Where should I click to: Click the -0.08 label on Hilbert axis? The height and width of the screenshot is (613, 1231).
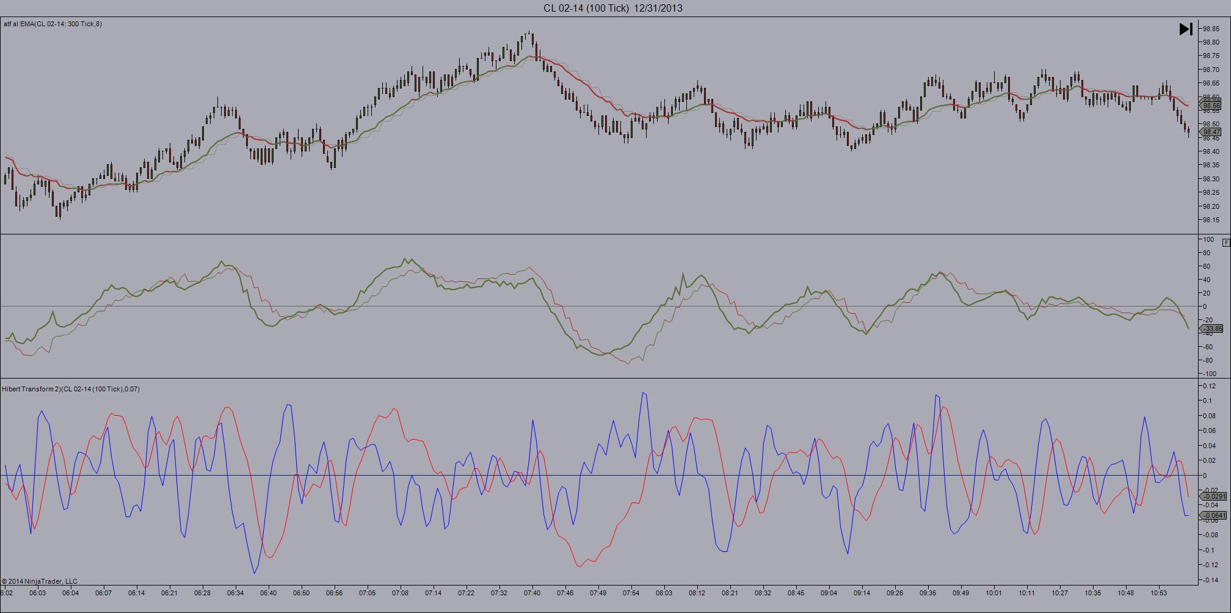click(1211, 535)
